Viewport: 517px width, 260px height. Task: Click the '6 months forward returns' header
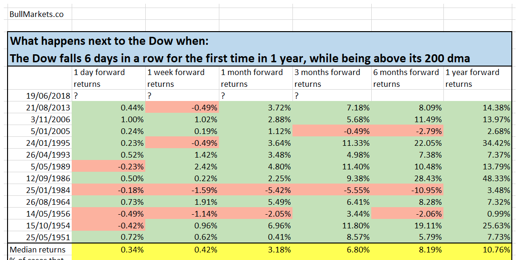point(406,78)
